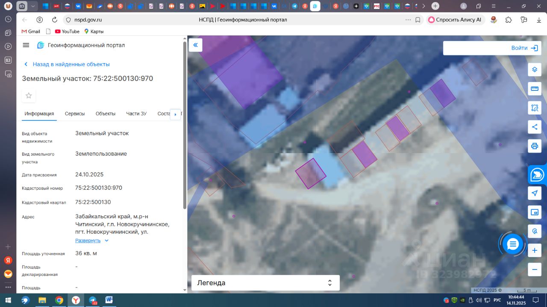Image resolution: width=547 pixels, height=307 pixels.
Task: Reload the page in the browser
Action: point(54,20)
